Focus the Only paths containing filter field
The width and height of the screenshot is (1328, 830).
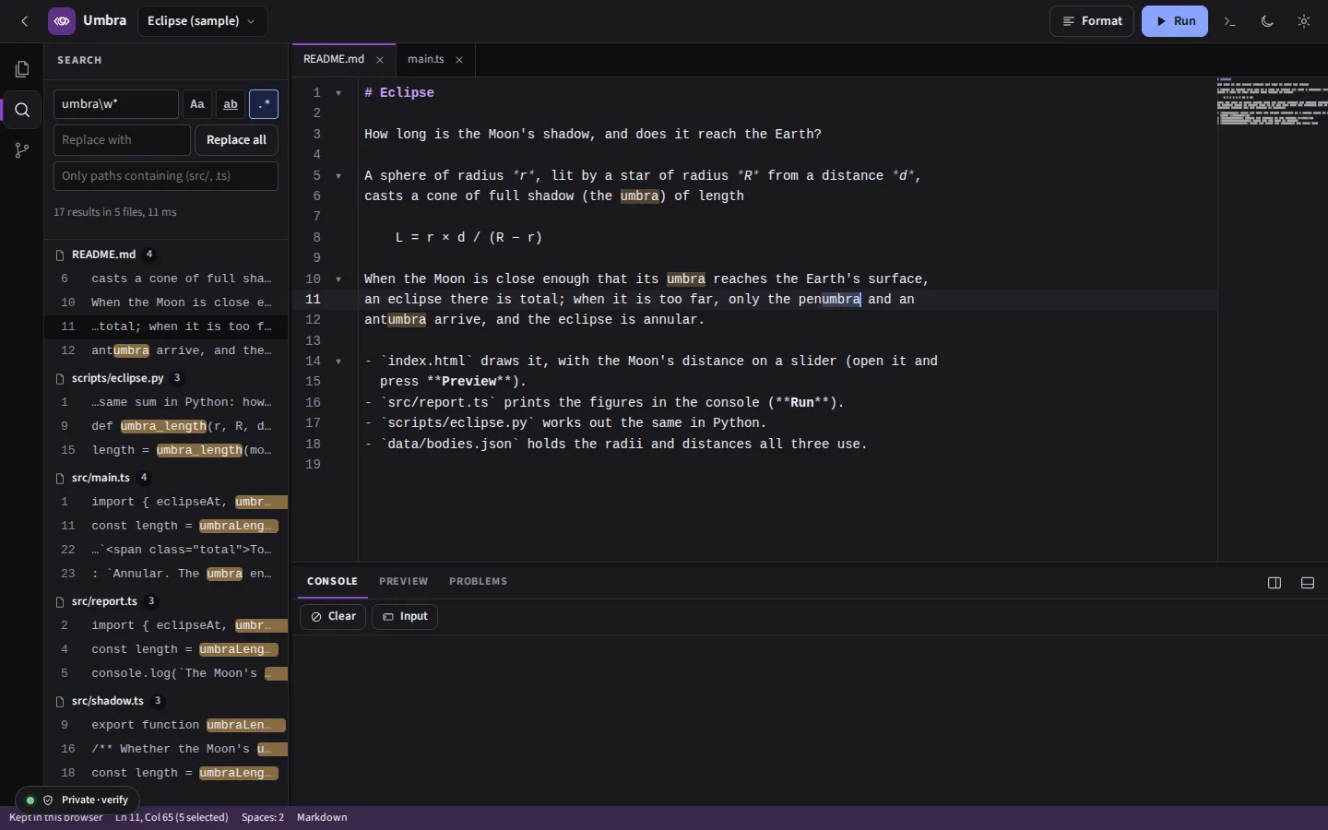point(166,176)
